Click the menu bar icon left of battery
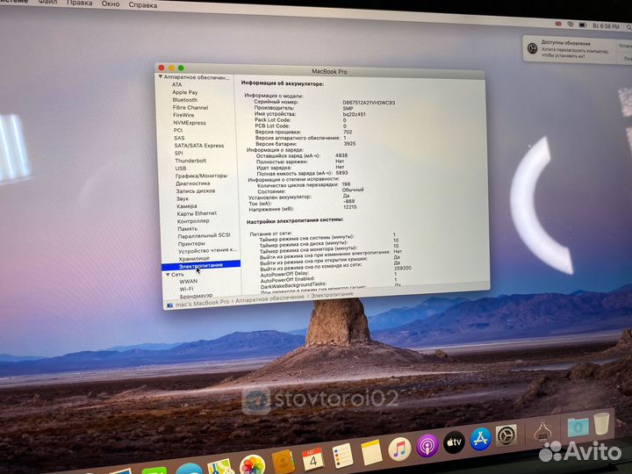Image resolution: width=632 pixels, height=474 pixels. click(x=571, y=25)
